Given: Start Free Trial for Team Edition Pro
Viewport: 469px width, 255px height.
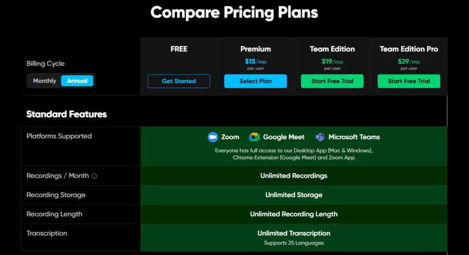Looking at the screenshot, I should 409,81.
